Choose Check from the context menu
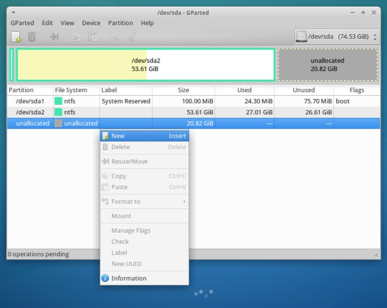Viewport: 387px width, 308px height. click(145, 241)
